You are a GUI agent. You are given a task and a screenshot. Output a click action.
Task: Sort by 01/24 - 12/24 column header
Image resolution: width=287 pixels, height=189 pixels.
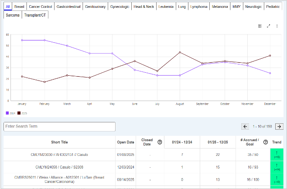coord(182,142)
